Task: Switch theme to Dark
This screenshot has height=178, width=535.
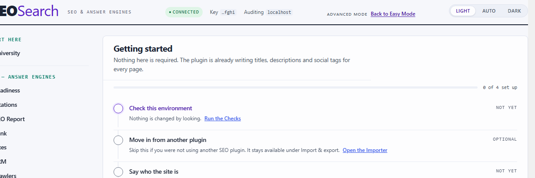Action: (x=515, y=11)
